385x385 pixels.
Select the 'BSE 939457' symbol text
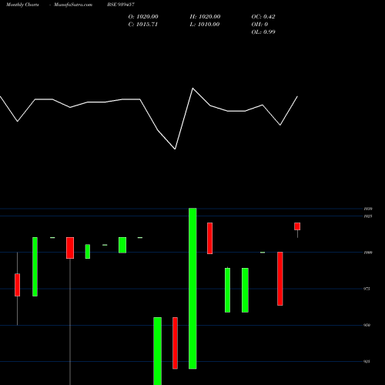(x=121, y=5)
